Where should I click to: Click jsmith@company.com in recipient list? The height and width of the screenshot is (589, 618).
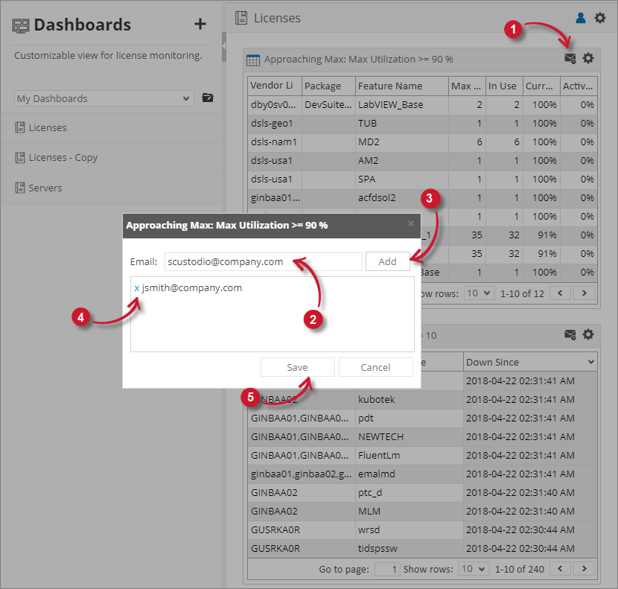192,287
